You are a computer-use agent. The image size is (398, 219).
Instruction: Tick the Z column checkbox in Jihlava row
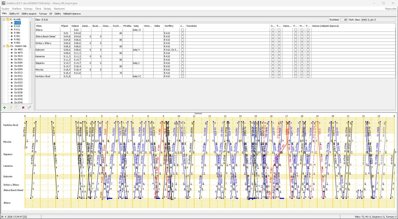[183, 30]
